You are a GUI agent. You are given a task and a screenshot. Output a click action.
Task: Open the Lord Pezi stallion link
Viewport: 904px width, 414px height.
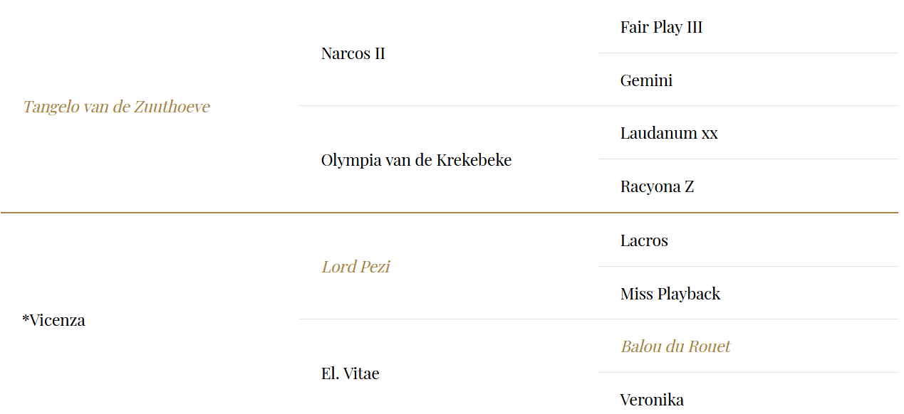(355, 267)
